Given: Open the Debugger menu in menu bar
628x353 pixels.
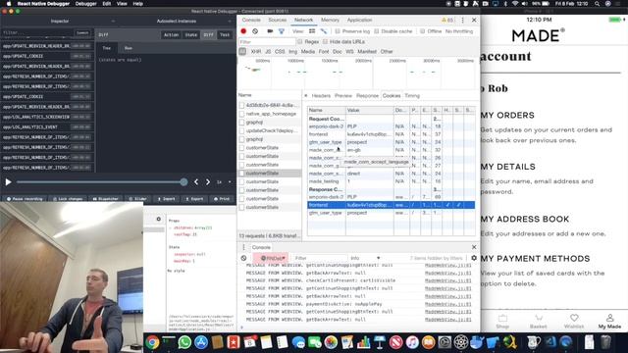Looking at the screenshot, I should (x=86, y=4).
